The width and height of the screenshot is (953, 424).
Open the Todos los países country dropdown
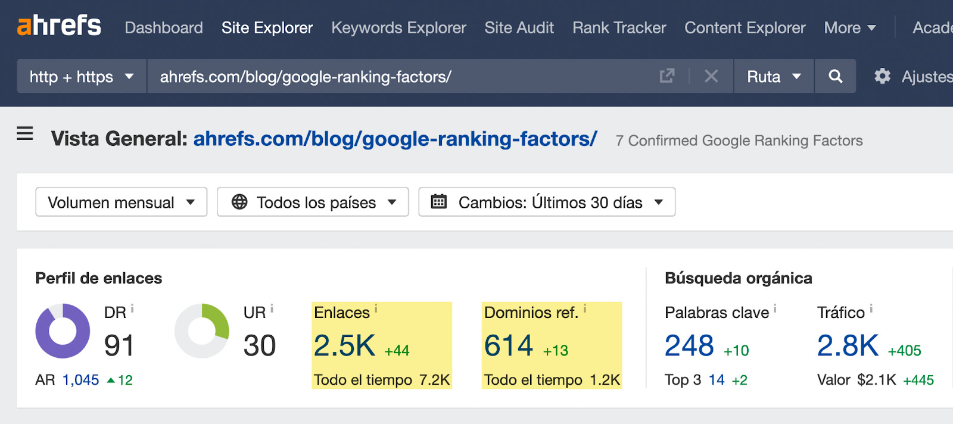point(313,202)
